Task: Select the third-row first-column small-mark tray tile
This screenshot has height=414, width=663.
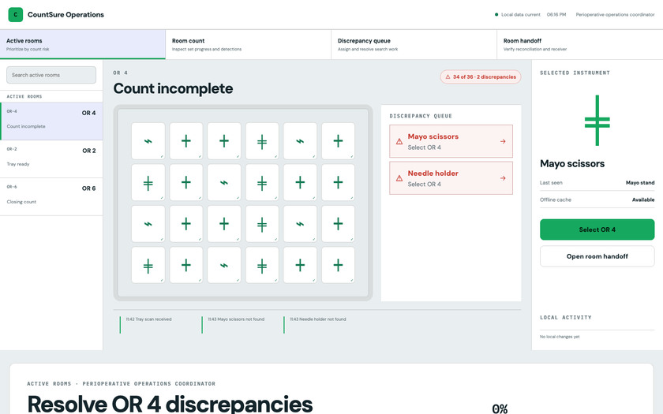Action: pos(148,224)
